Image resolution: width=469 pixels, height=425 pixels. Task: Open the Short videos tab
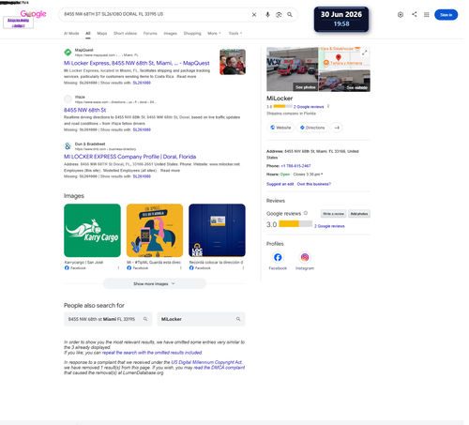tap(125, 33)
